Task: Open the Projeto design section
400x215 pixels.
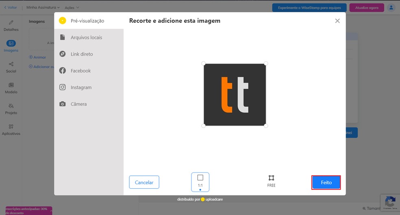Action: [11, 109]
